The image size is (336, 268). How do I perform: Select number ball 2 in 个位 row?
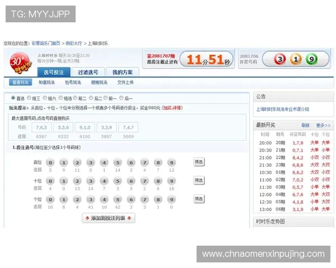(77, 200)
